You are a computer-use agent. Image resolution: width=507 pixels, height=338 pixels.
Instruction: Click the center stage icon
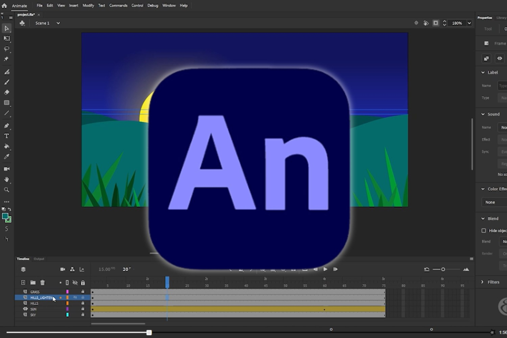click(x=416, y=23)
